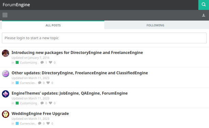Open 'EngineThemes' updates: JobEngine' topic

click(x=70, y=93)
